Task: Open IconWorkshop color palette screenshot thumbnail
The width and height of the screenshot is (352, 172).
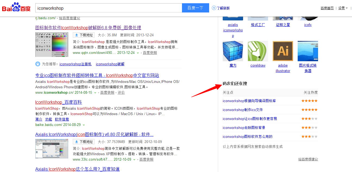Action: coord(52,44)
